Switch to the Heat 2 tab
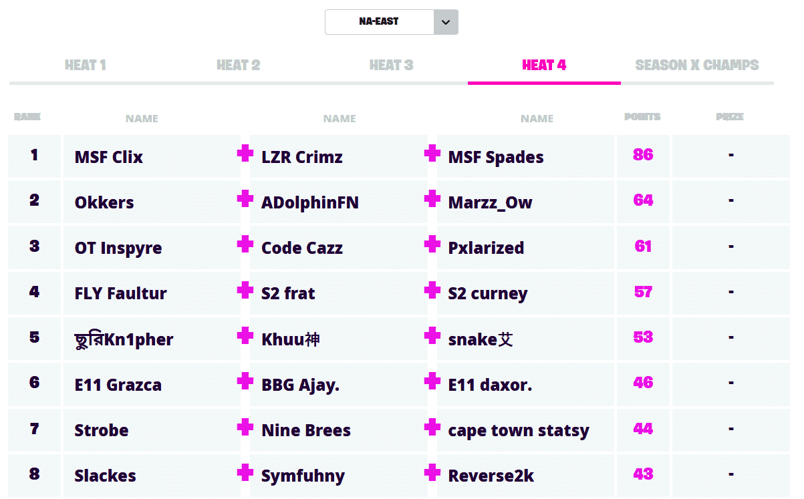Image resolution: width=804 pixels, height=499 pixels. tap(239, 65)
